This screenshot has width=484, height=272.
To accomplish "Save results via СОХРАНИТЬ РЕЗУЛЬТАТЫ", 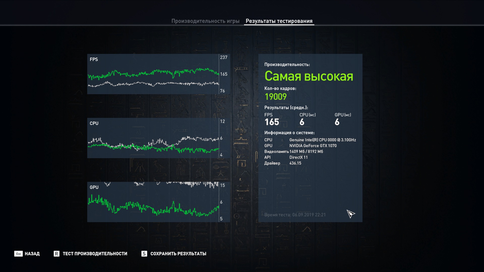I will [178, 254].
